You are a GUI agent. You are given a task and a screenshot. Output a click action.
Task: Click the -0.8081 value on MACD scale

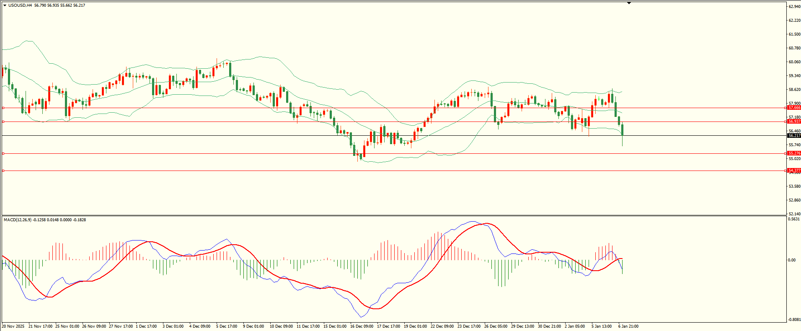point(794,319)
